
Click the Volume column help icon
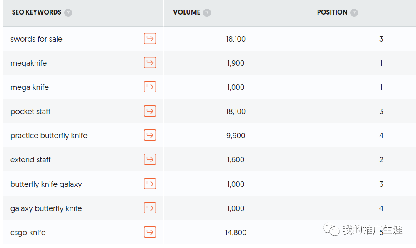(207, 12)
